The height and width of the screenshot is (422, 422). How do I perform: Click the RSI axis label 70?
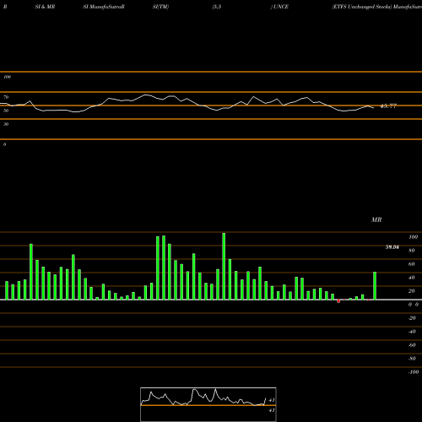pyautogui.click(x=6, y=97)
